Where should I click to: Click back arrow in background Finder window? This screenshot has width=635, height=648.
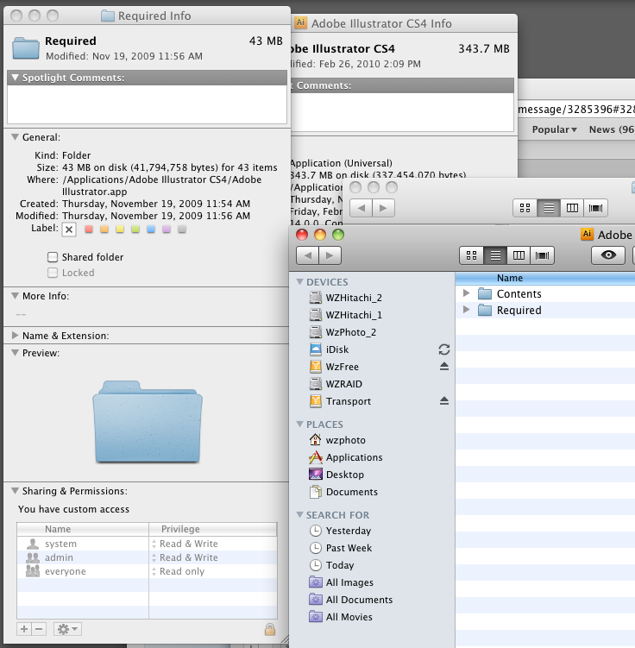coord(362,208)
